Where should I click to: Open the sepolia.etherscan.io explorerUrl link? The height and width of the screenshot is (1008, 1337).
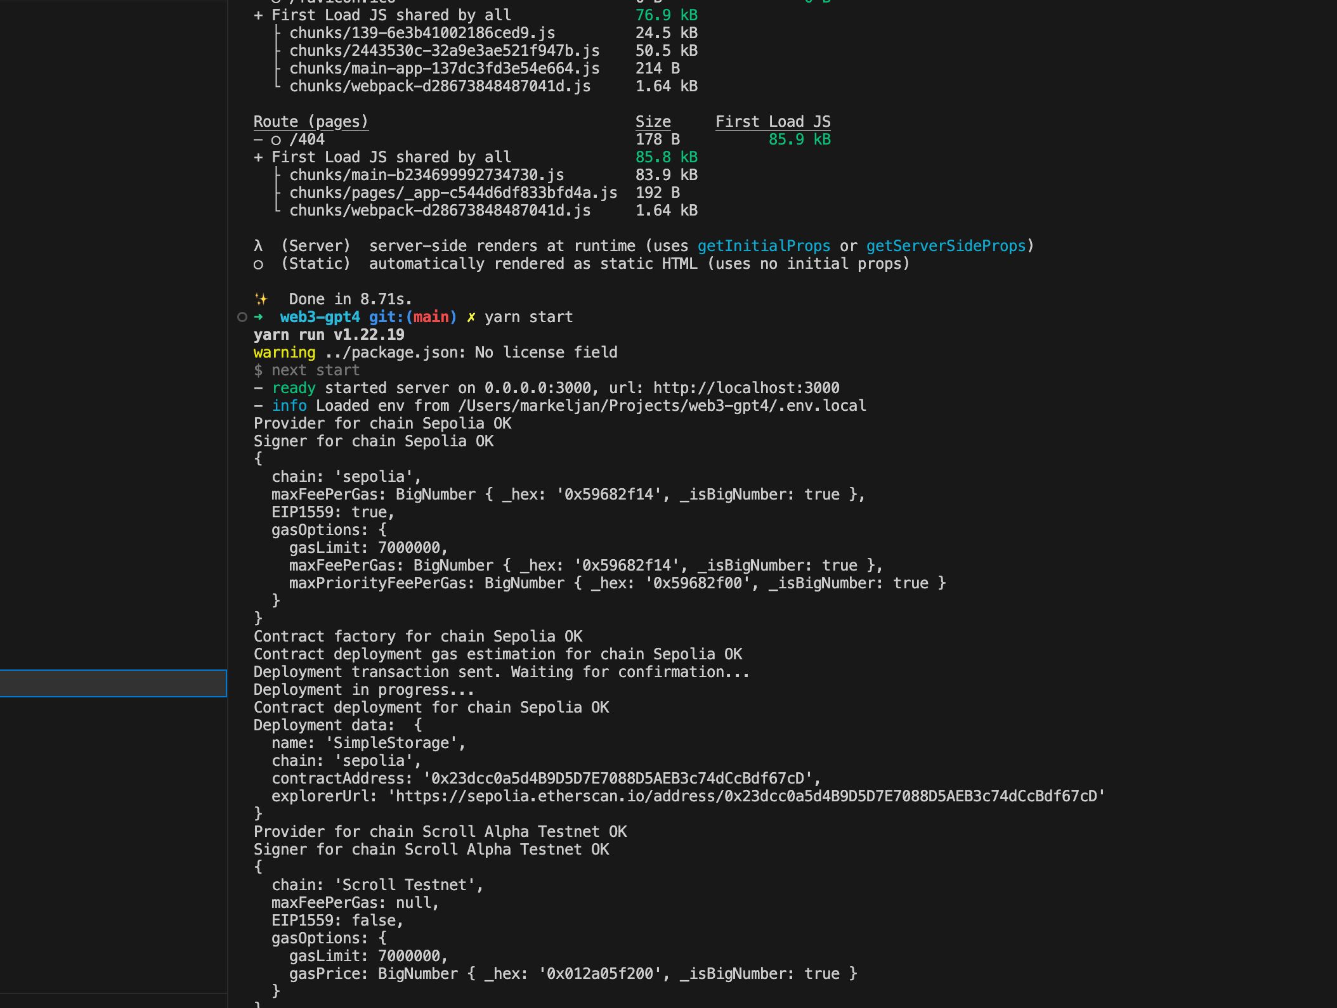pyautogui.click(x=746, y=796)
